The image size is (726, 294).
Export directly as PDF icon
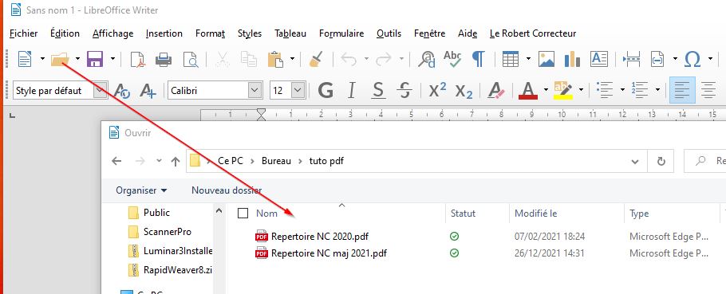[137, 59]
